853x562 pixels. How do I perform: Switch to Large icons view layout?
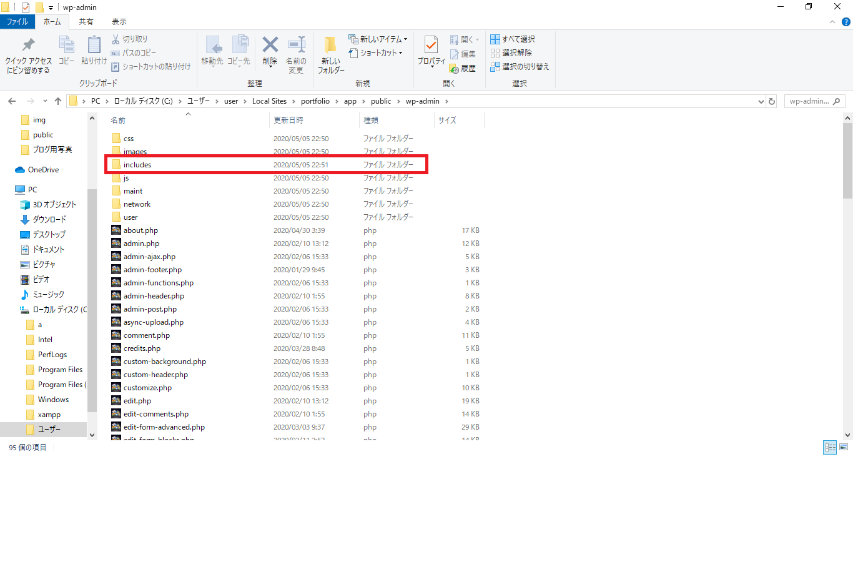(x=844, y=447)
